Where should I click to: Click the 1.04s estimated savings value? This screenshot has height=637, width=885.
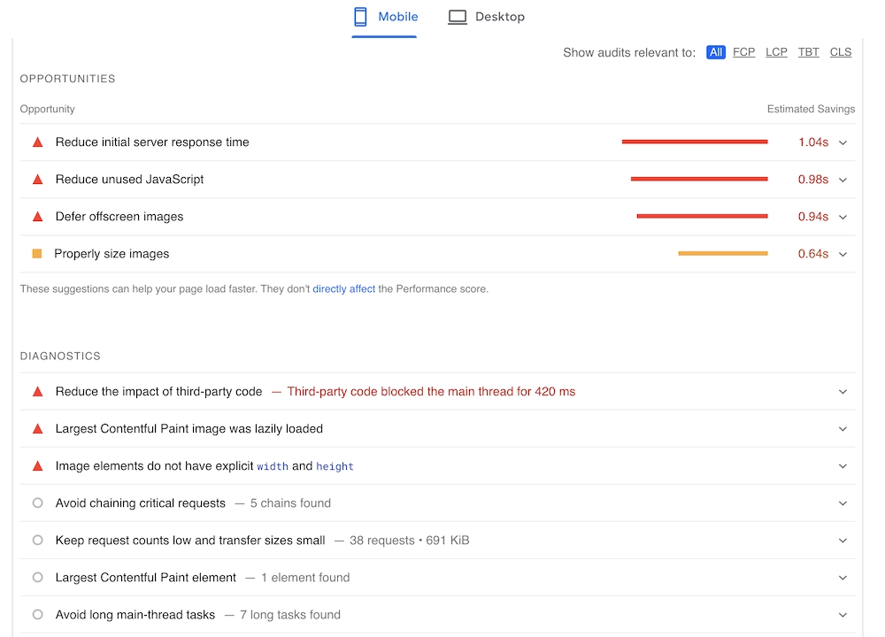(x=813, y=142)
